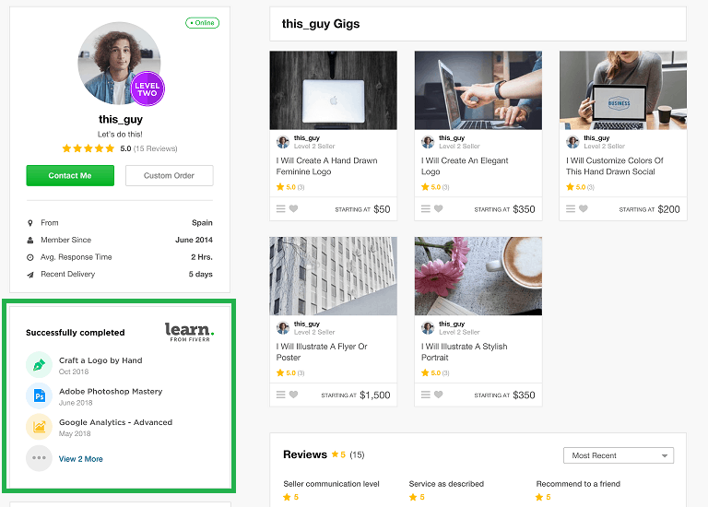Expand View 2 More courses
This screenshot has width=708, height=507.
point(81,459)
